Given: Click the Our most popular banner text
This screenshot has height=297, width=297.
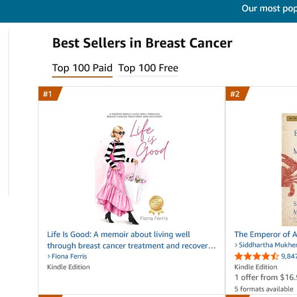Looking at the screenshot, I should (x=269, y=8).
